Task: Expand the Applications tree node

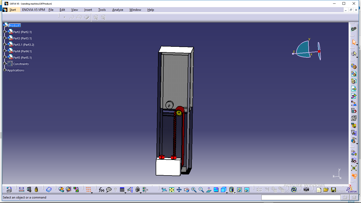Action: pos(4,70)
